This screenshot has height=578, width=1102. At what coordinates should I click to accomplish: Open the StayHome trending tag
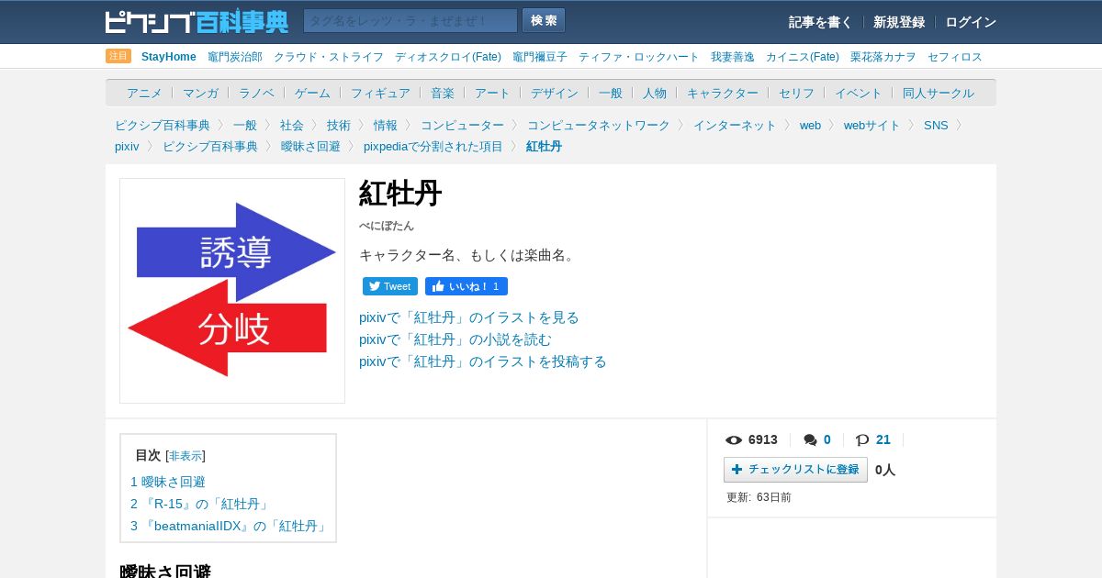(169, 57)
